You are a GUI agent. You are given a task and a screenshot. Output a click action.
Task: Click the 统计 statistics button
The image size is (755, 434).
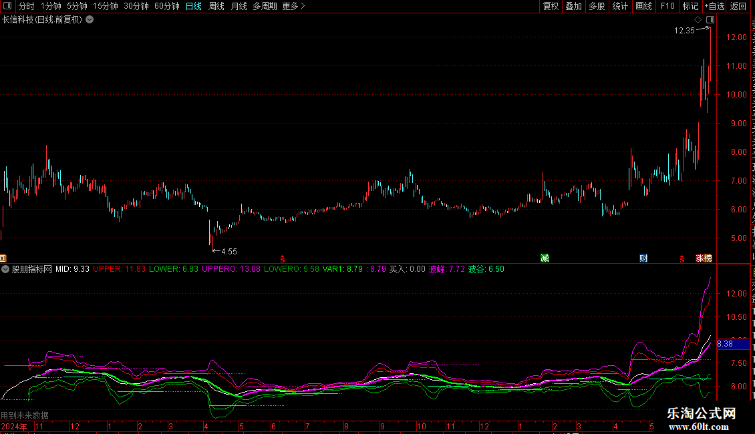click(x=620, y=6)
